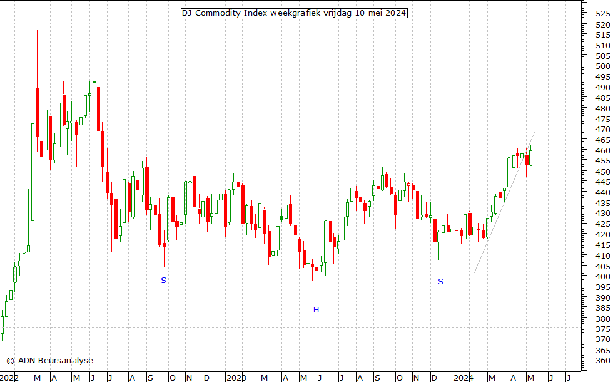Click the 500 price label on right axis
Viewport: 613px width, 382px height.
[x=603, y=66]
